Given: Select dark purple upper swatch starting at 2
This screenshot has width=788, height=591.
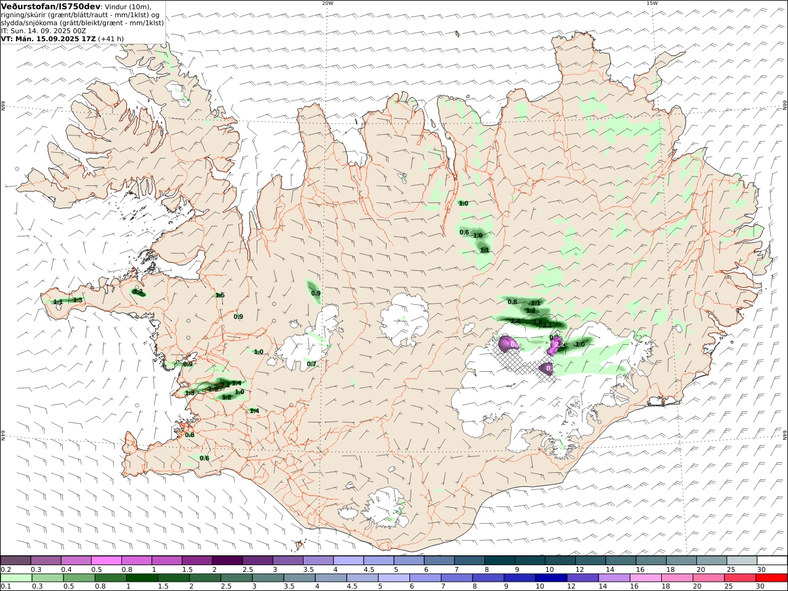Looking at the screenshot, I should pos(227,560).
